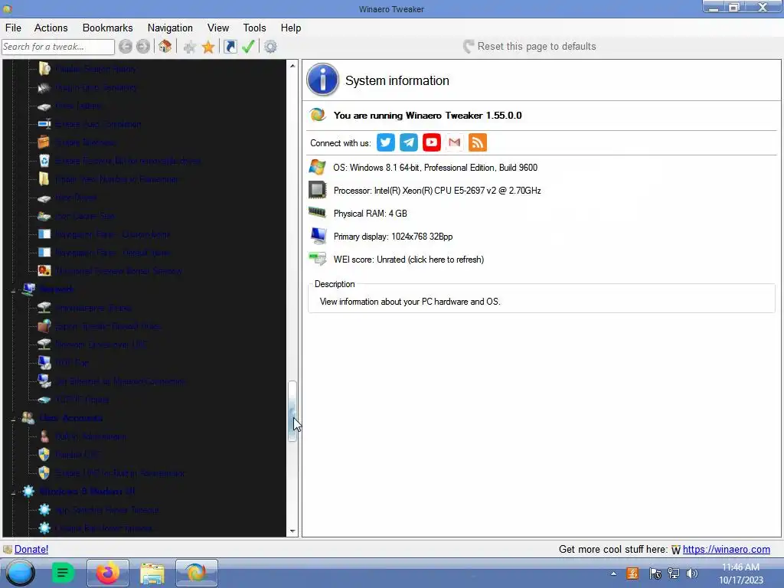Image resolution: width=784 pixels, height=588 pixels.
Task: Open the https://winaero.com link
Action: pyautogui.click(x=726, y=549)
